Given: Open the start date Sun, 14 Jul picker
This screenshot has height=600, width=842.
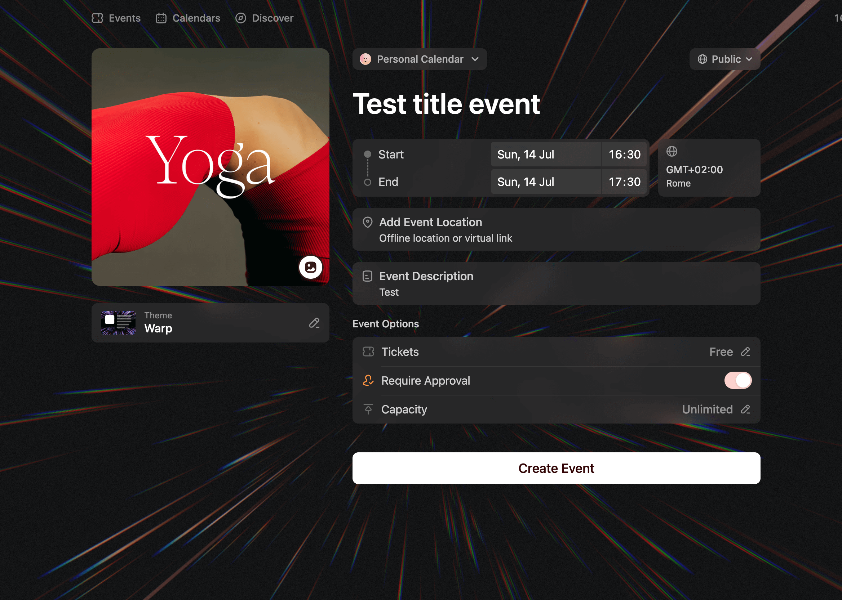Looking at the screenshot, I should tap(545, 155).
